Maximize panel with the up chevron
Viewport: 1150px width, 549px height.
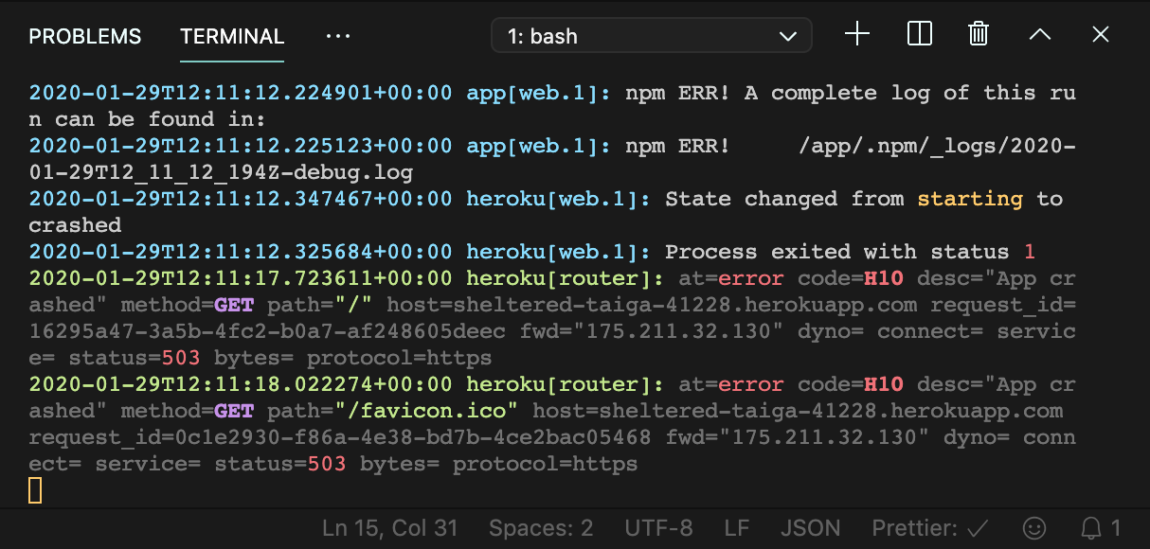(1040, 35)
